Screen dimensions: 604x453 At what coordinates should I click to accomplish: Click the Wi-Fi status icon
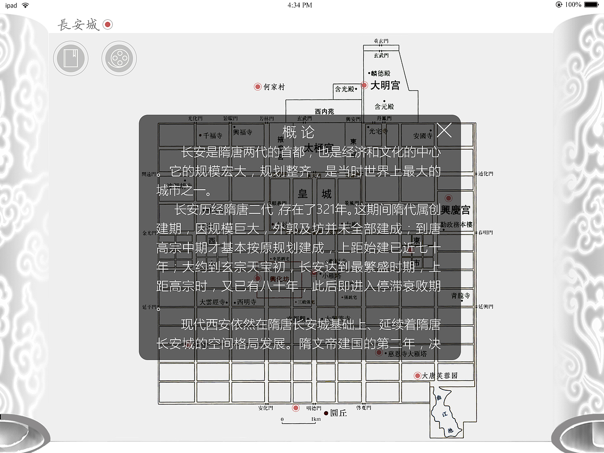point(25,5)
